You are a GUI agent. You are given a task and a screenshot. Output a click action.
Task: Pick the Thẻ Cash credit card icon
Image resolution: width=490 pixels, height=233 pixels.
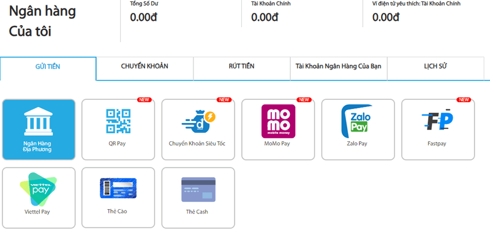[x=198, y=190]
